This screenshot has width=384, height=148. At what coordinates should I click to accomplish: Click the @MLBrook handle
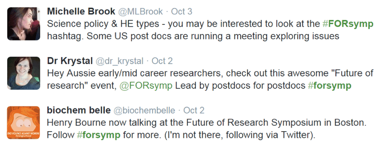tap(141, 11)
